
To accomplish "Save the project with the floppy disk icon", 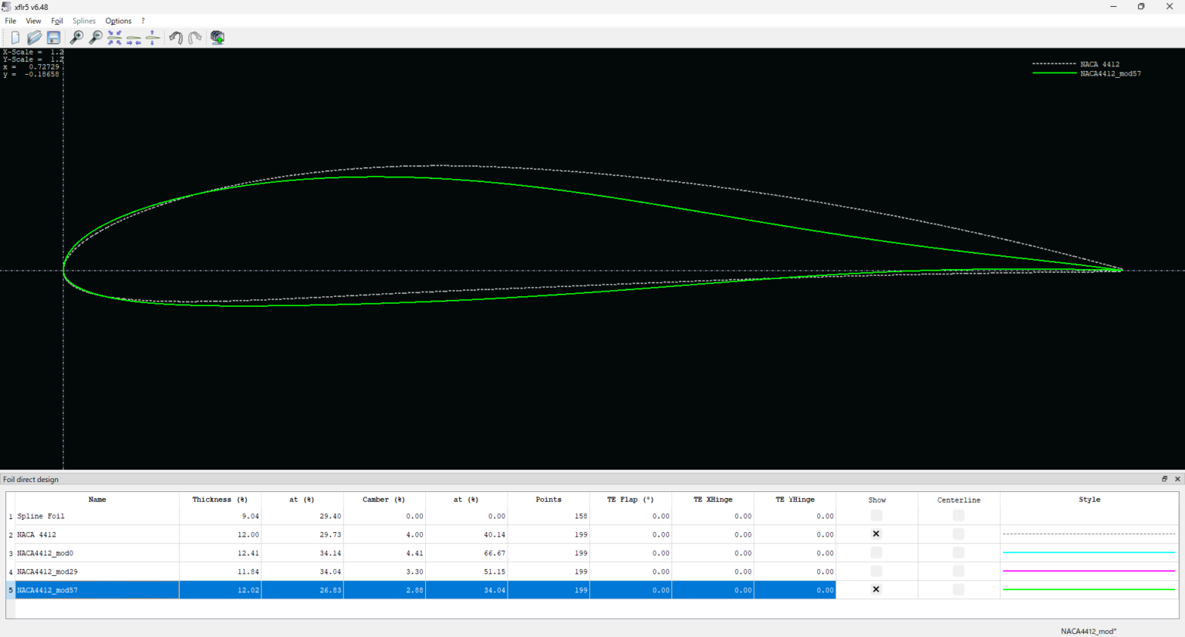I will (x=53, y=38).
